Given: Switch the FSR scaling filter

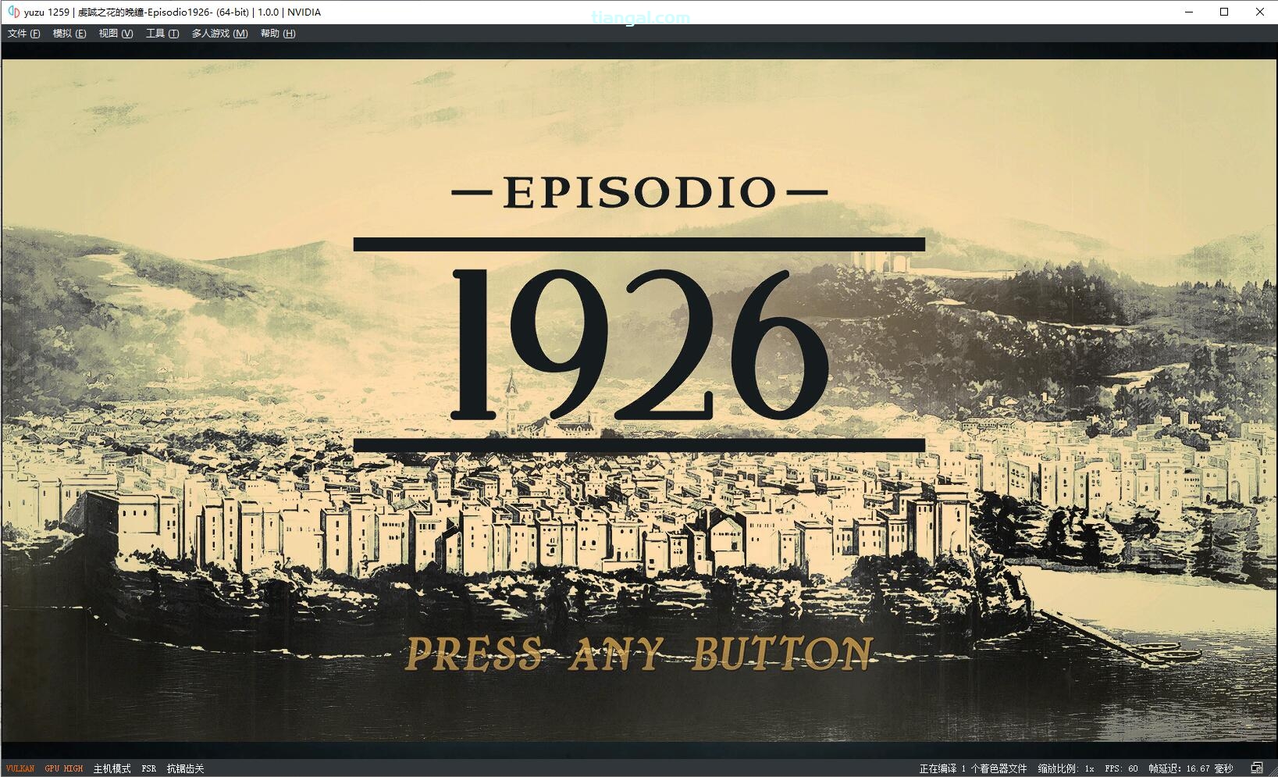Looking at the screenshot, I should tap(149, 768).
